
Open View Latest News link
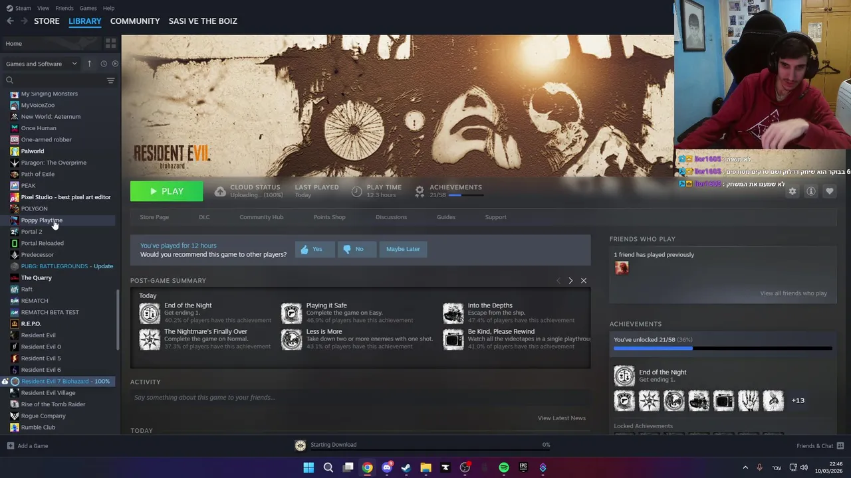[562, 418]
